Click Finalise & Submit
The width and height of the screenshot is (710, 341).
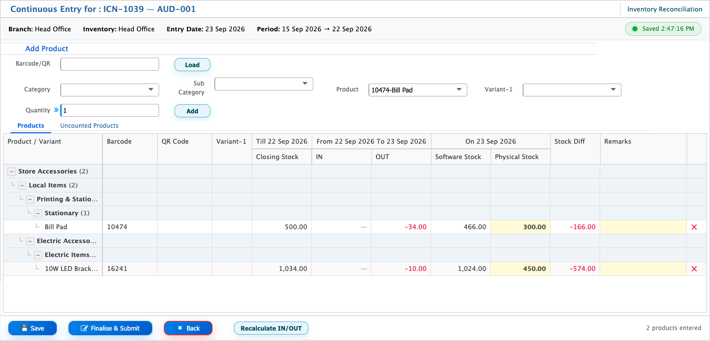(110, 329)
